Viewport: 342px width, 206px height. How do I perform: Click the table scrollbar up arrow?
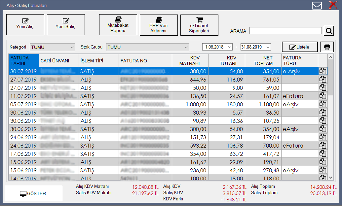click(x=331, y=57)
